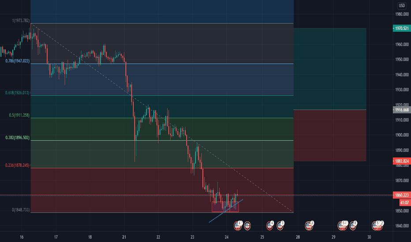Open US event icon badge 3 after 28

pos(309,226)
